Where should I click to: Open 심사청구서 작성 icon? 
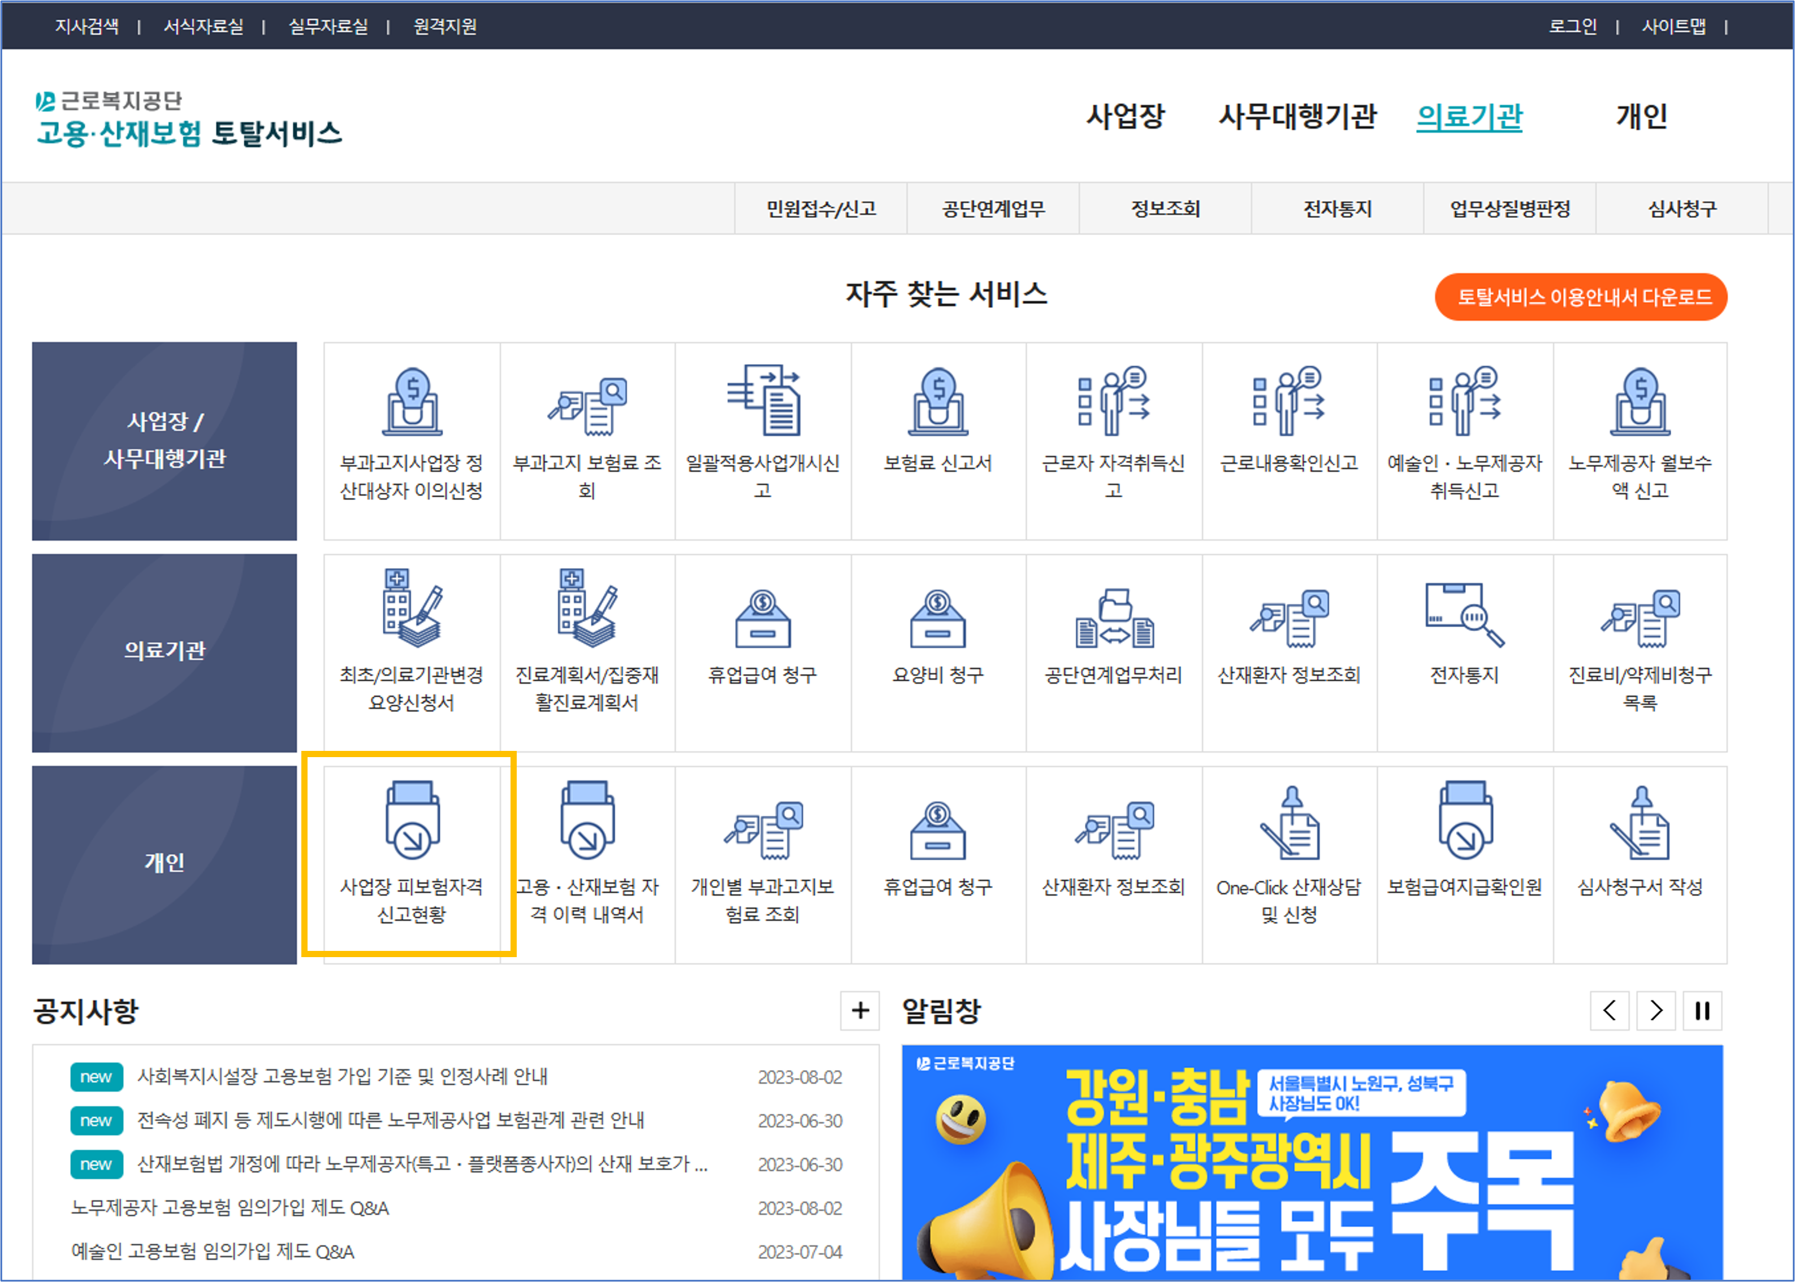point(1640,823)
